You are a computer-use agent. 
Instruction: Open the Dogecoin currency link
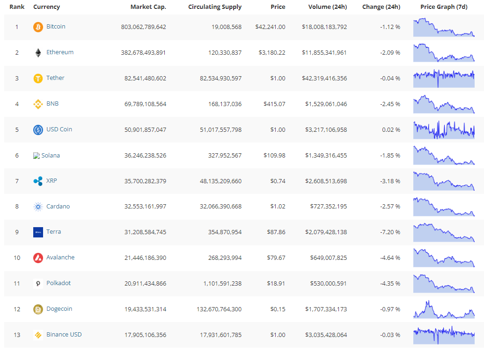(x=59, y=308)
